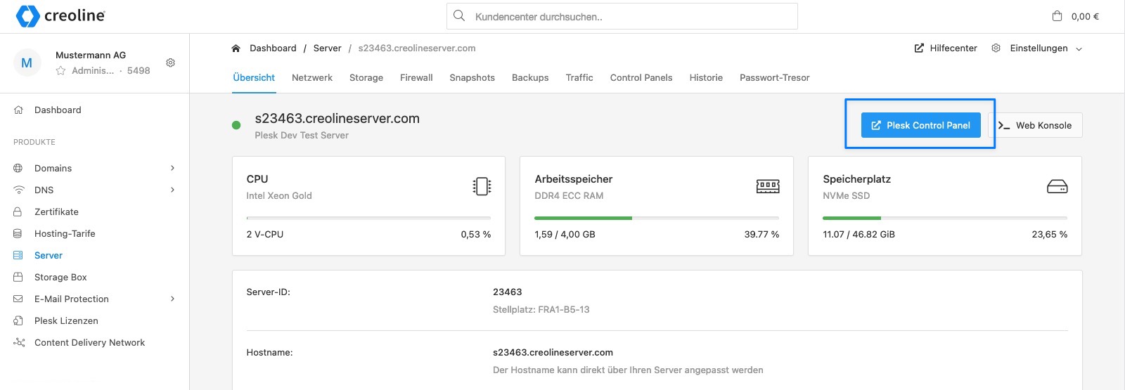This screenshot has height=390, width=1125.
Task: Click the CPU usage progress bar
Action: [x=368, y=218]
